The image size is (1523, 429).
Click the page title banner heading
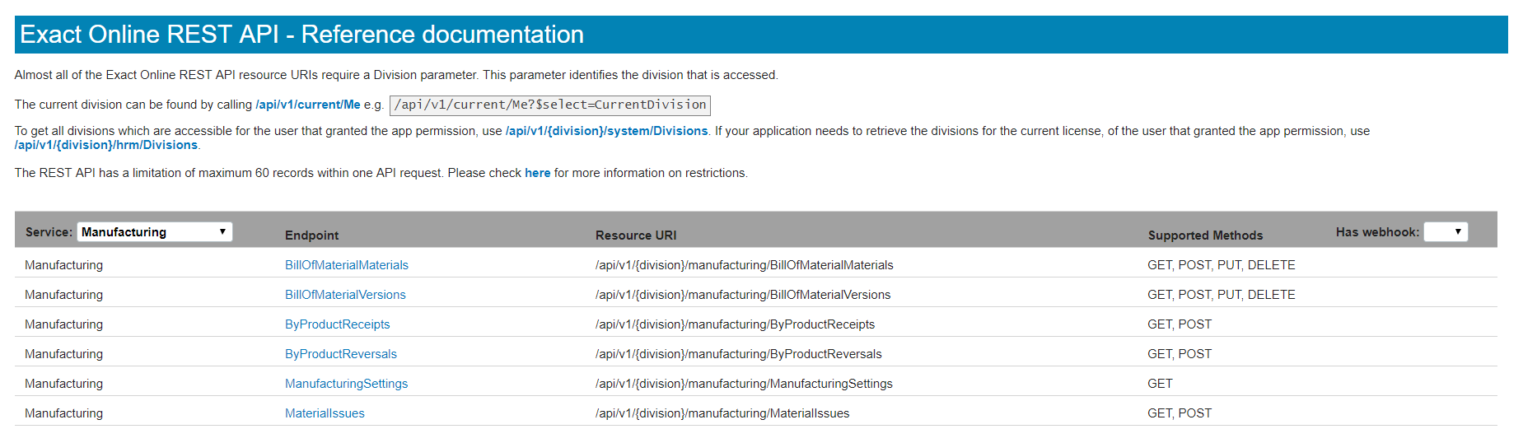click(x=301, y=35)
